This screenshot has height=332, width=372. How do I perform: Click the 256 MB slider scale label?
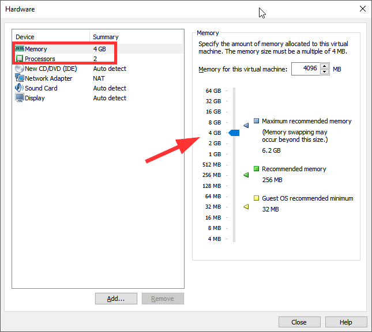[x=212, y=175]
